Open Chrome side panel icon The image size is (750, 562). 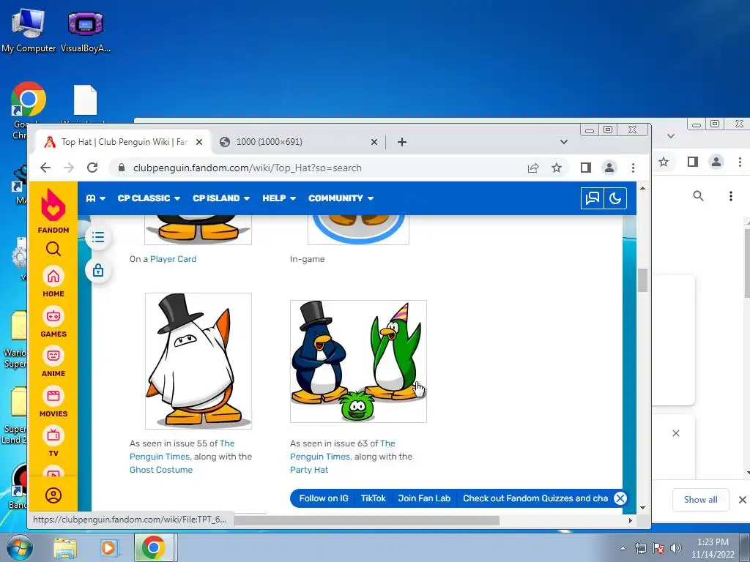pyautogui.click(x=586, y=168)
